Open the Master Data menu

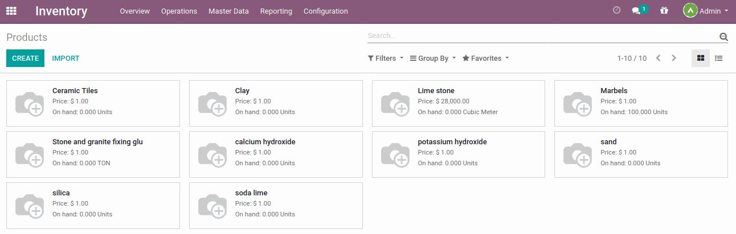[228, 11]
